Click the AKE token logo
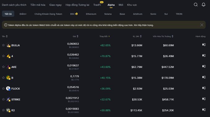This screenshot has height=117, width=210. (x=8, y=67)
